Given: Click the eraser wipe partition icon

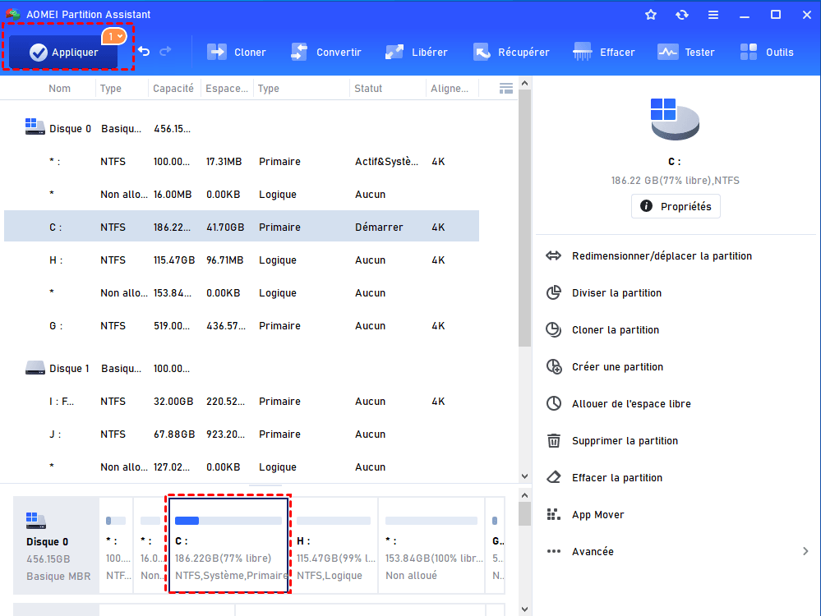Looking at the screenshot, I should tap(553, 477).
